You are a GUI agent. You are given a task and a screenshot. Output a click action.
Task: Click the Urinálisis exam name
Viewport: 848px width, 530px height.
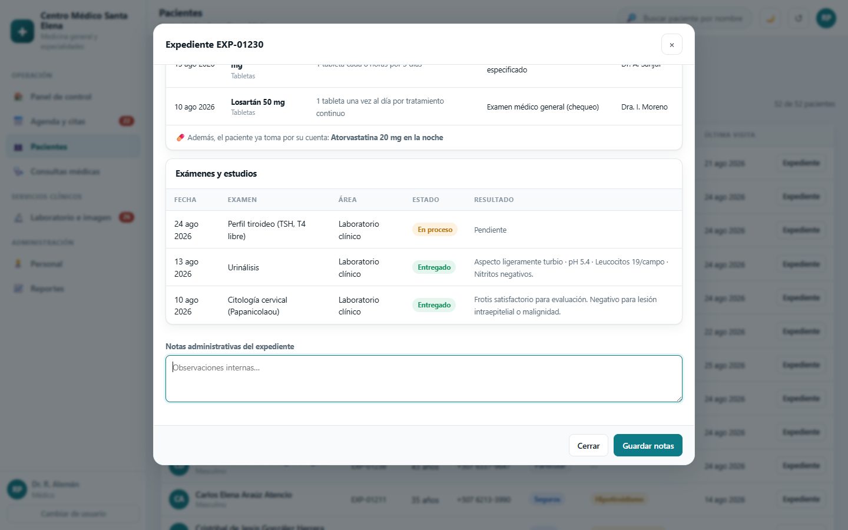click(x=243, y=267)
